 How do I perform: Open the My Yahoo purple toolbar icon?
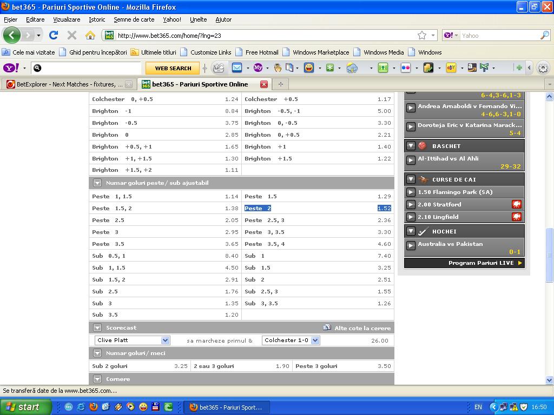pyautogui.click(x=258, y=68)
